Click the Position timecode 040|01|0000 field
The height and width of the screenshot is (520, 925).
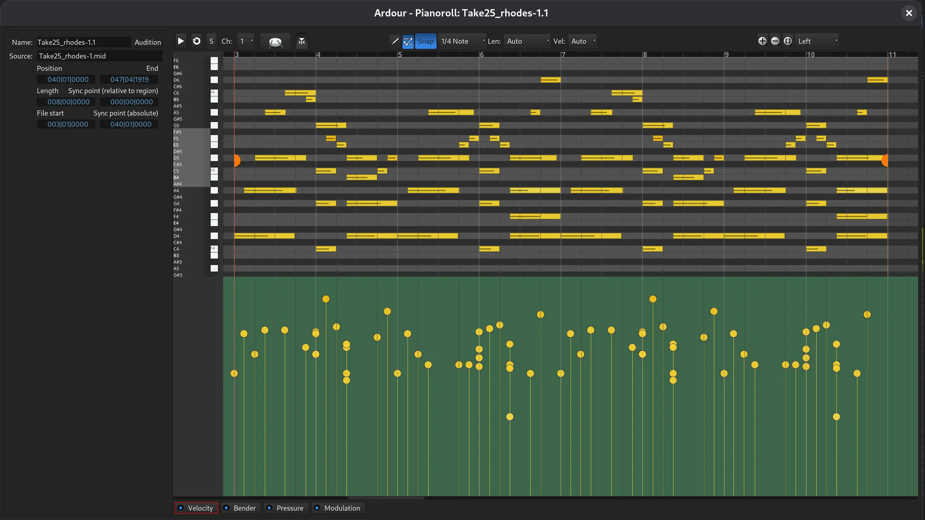68,79
